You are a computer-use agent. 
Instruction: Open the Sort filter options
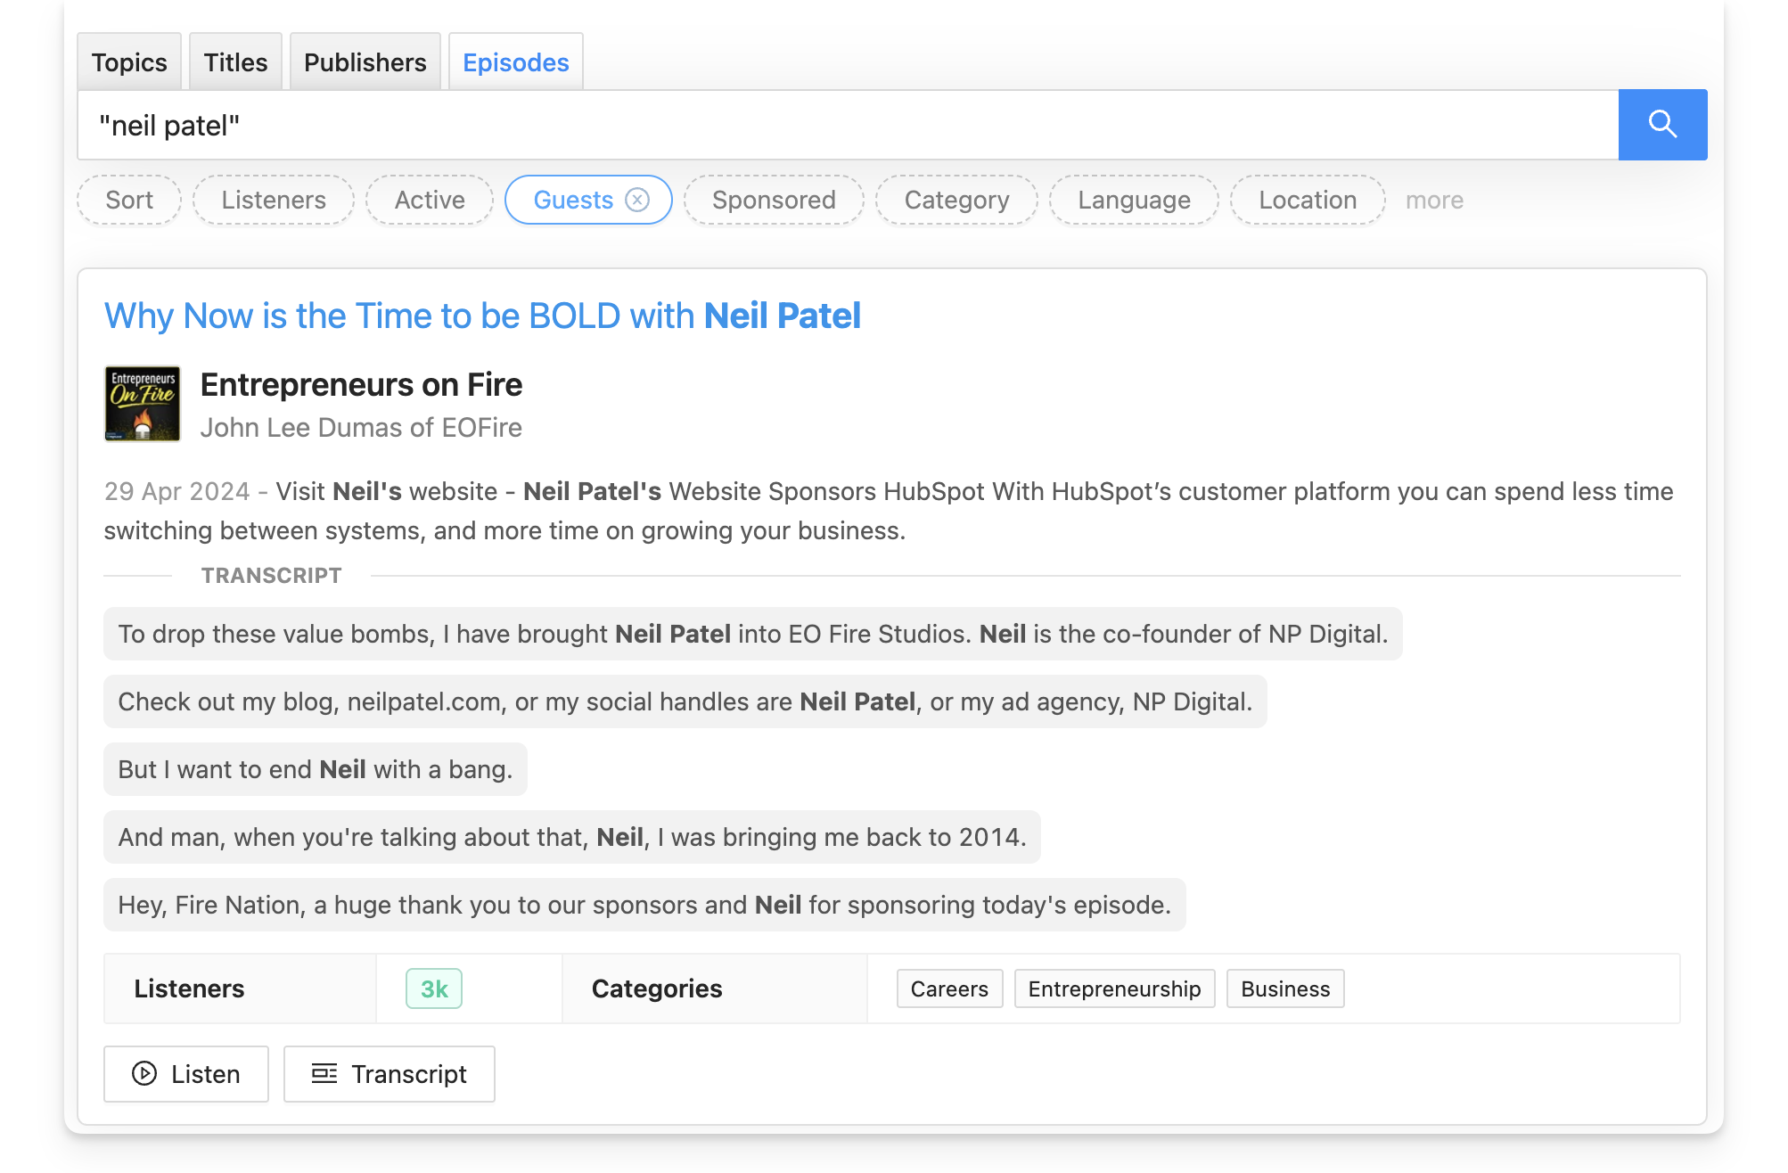(x=128, y=200)
